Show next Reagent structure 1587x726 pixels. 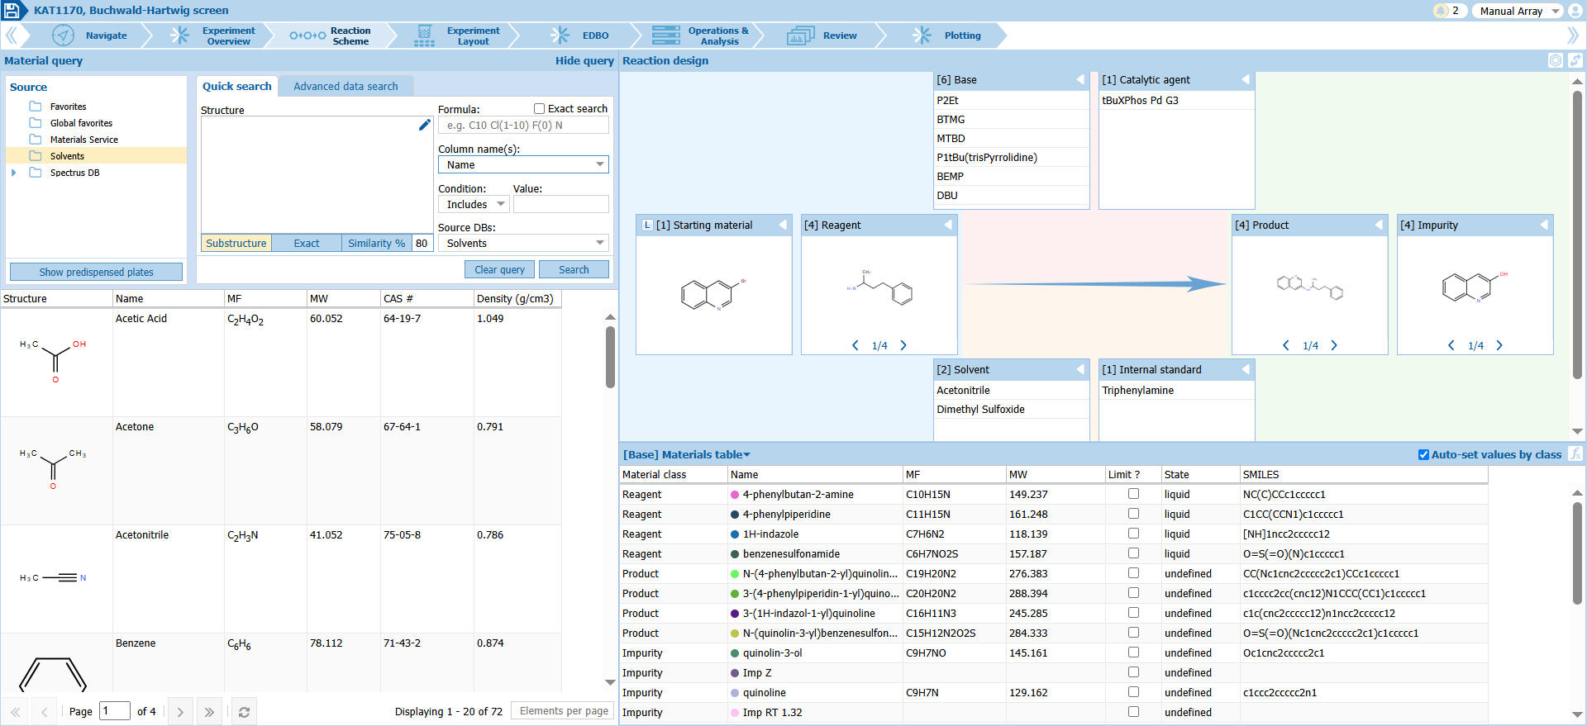(x=903, y=345)
